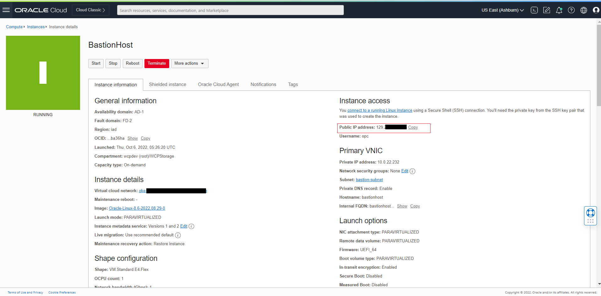Open the Oracle-Linux-8.6-2022.08.29-0 image link
This screenshot has width=601, height=296.
(137, 208)
